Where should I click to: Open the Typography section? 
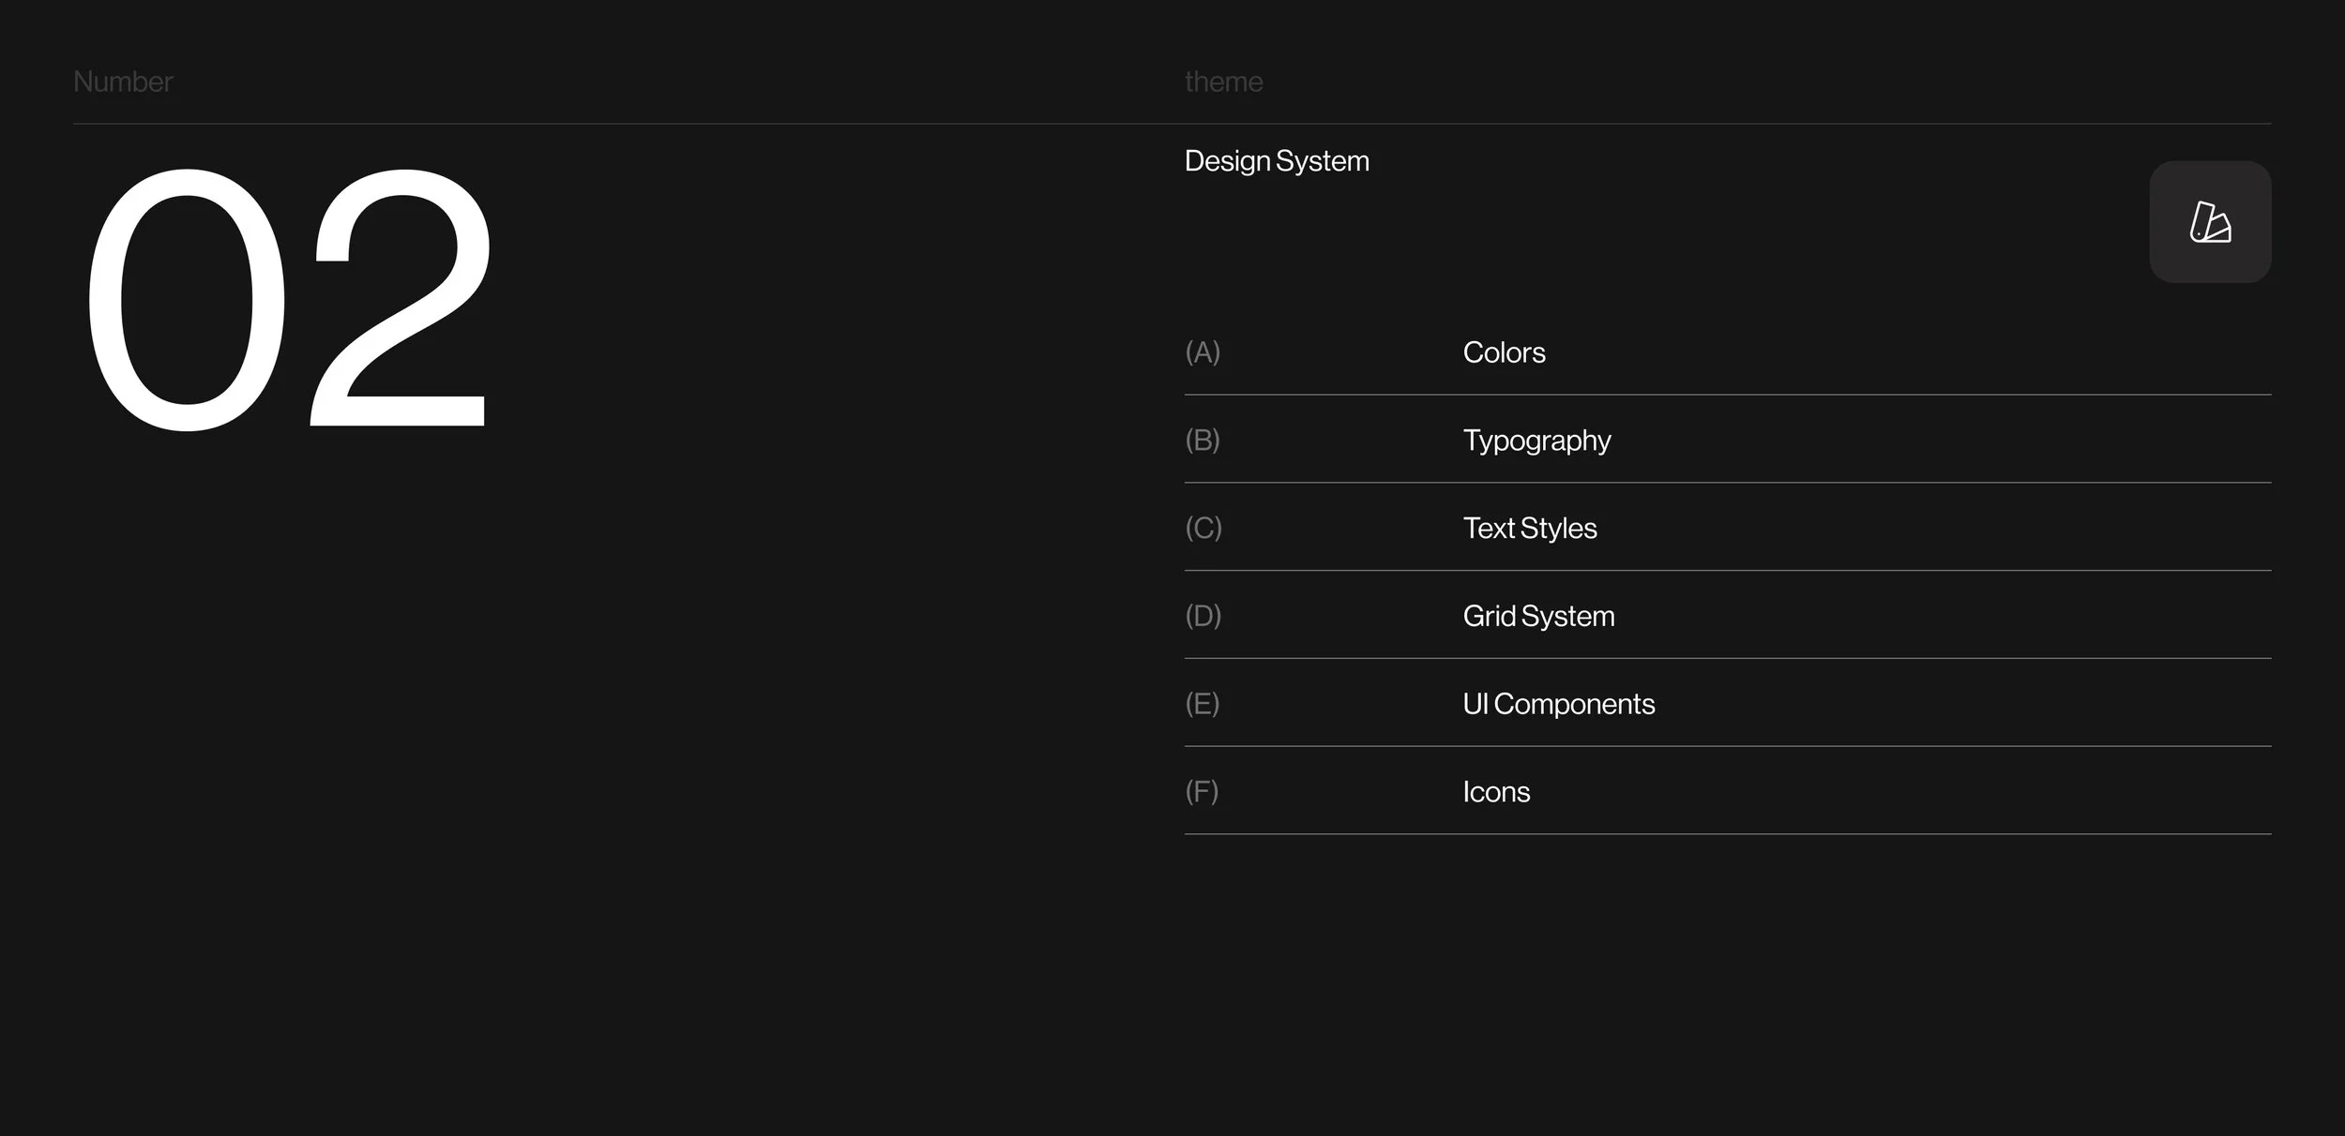(x=1536, y=441)
